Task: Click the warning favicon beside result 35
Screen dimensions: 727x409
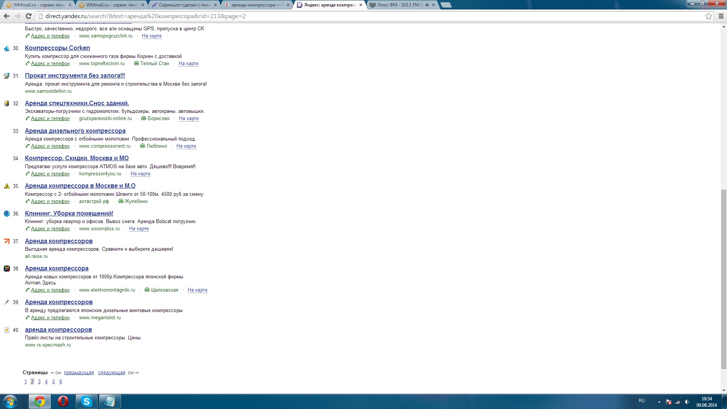Action: tap(6, 186)
